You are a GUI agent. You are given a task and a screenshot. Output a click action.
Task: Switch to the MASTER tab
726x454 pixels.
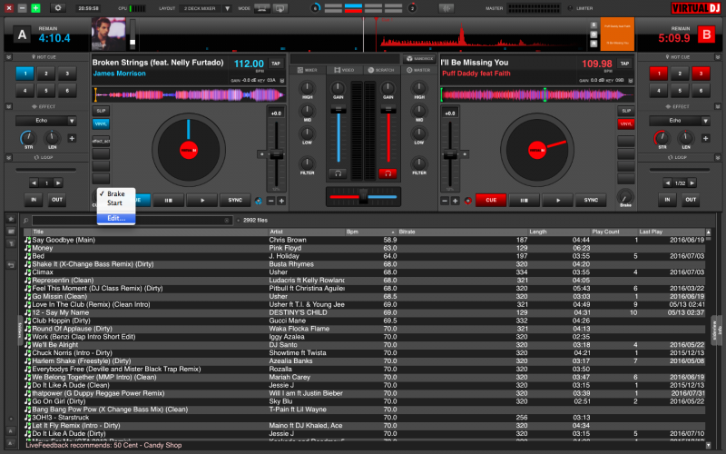[418, 70]
